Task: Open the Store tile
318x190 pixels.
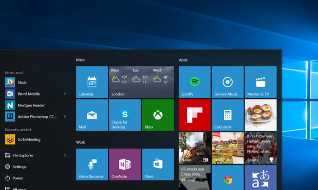Action: coord(158,165)
